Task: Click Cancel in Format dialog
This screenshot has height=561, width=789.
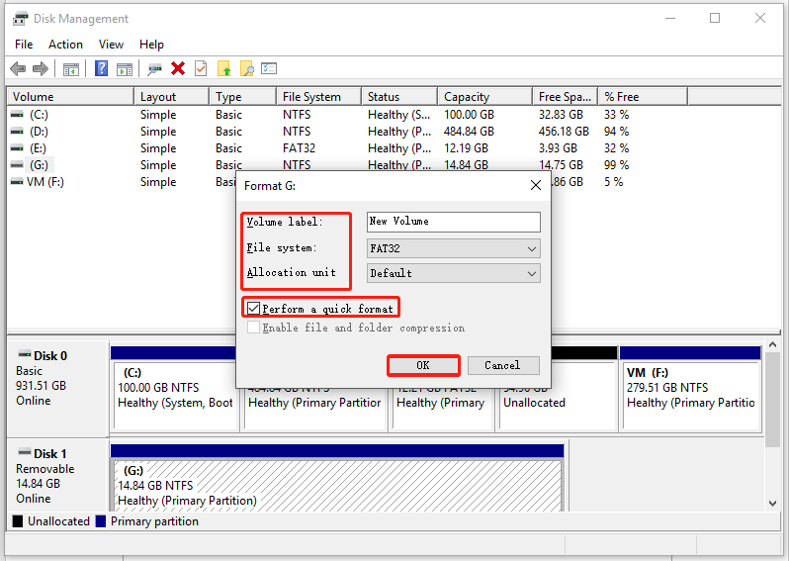Action: (503, 366)
